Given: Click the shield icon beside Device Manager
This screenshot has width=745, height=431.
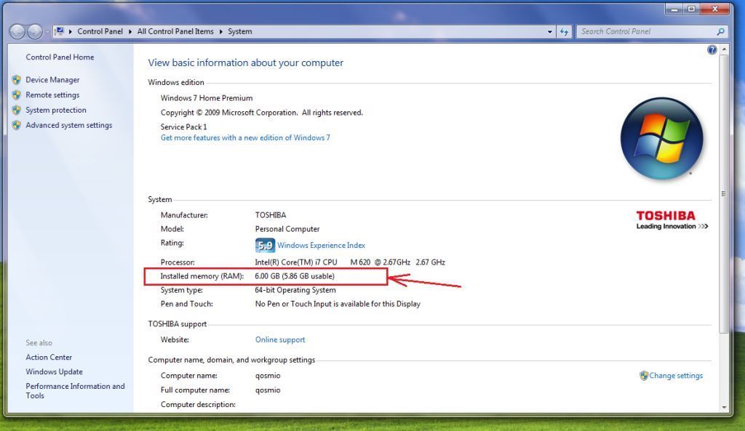Looking at the screenshot, I should [17, 80].
